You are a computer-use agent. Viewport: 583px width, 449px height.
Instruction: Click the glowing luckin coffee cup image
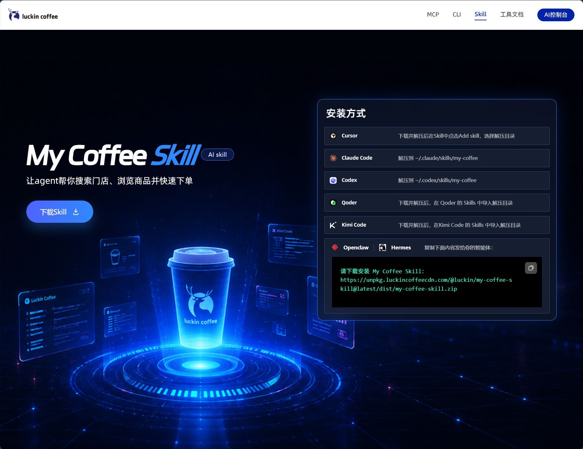(201, 297)
